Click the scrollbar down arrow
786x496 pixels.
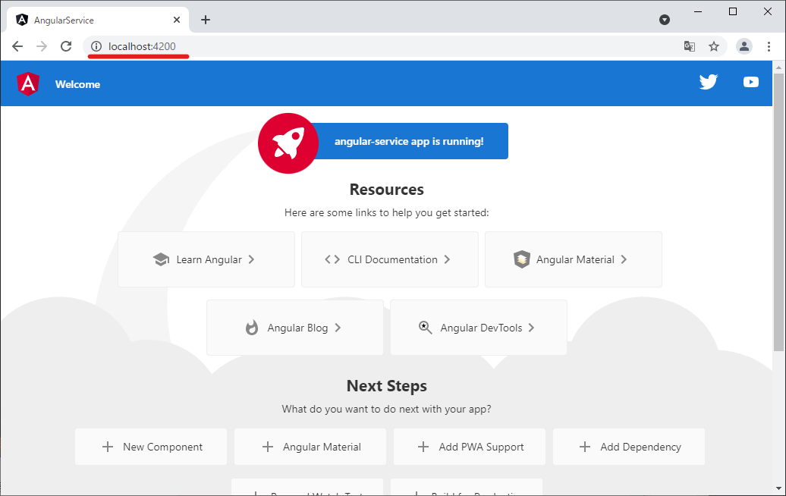click(778, 488)
